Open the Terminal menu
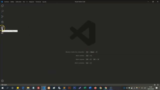Screen dimensions: 160x90 tap(38, 2)
